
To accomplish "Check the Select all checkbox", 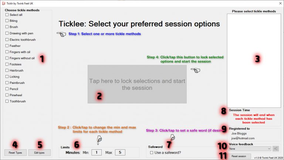I will (x=7, y=15).
